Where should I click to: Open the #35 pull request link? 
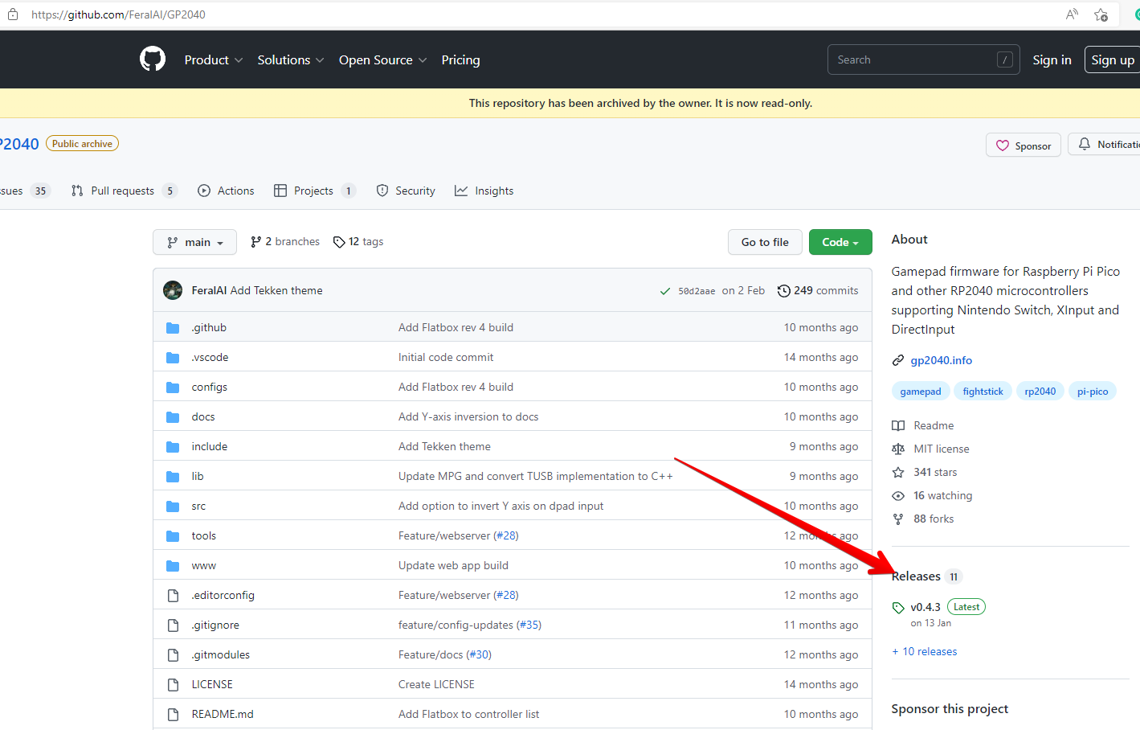(x=529, y=625)
